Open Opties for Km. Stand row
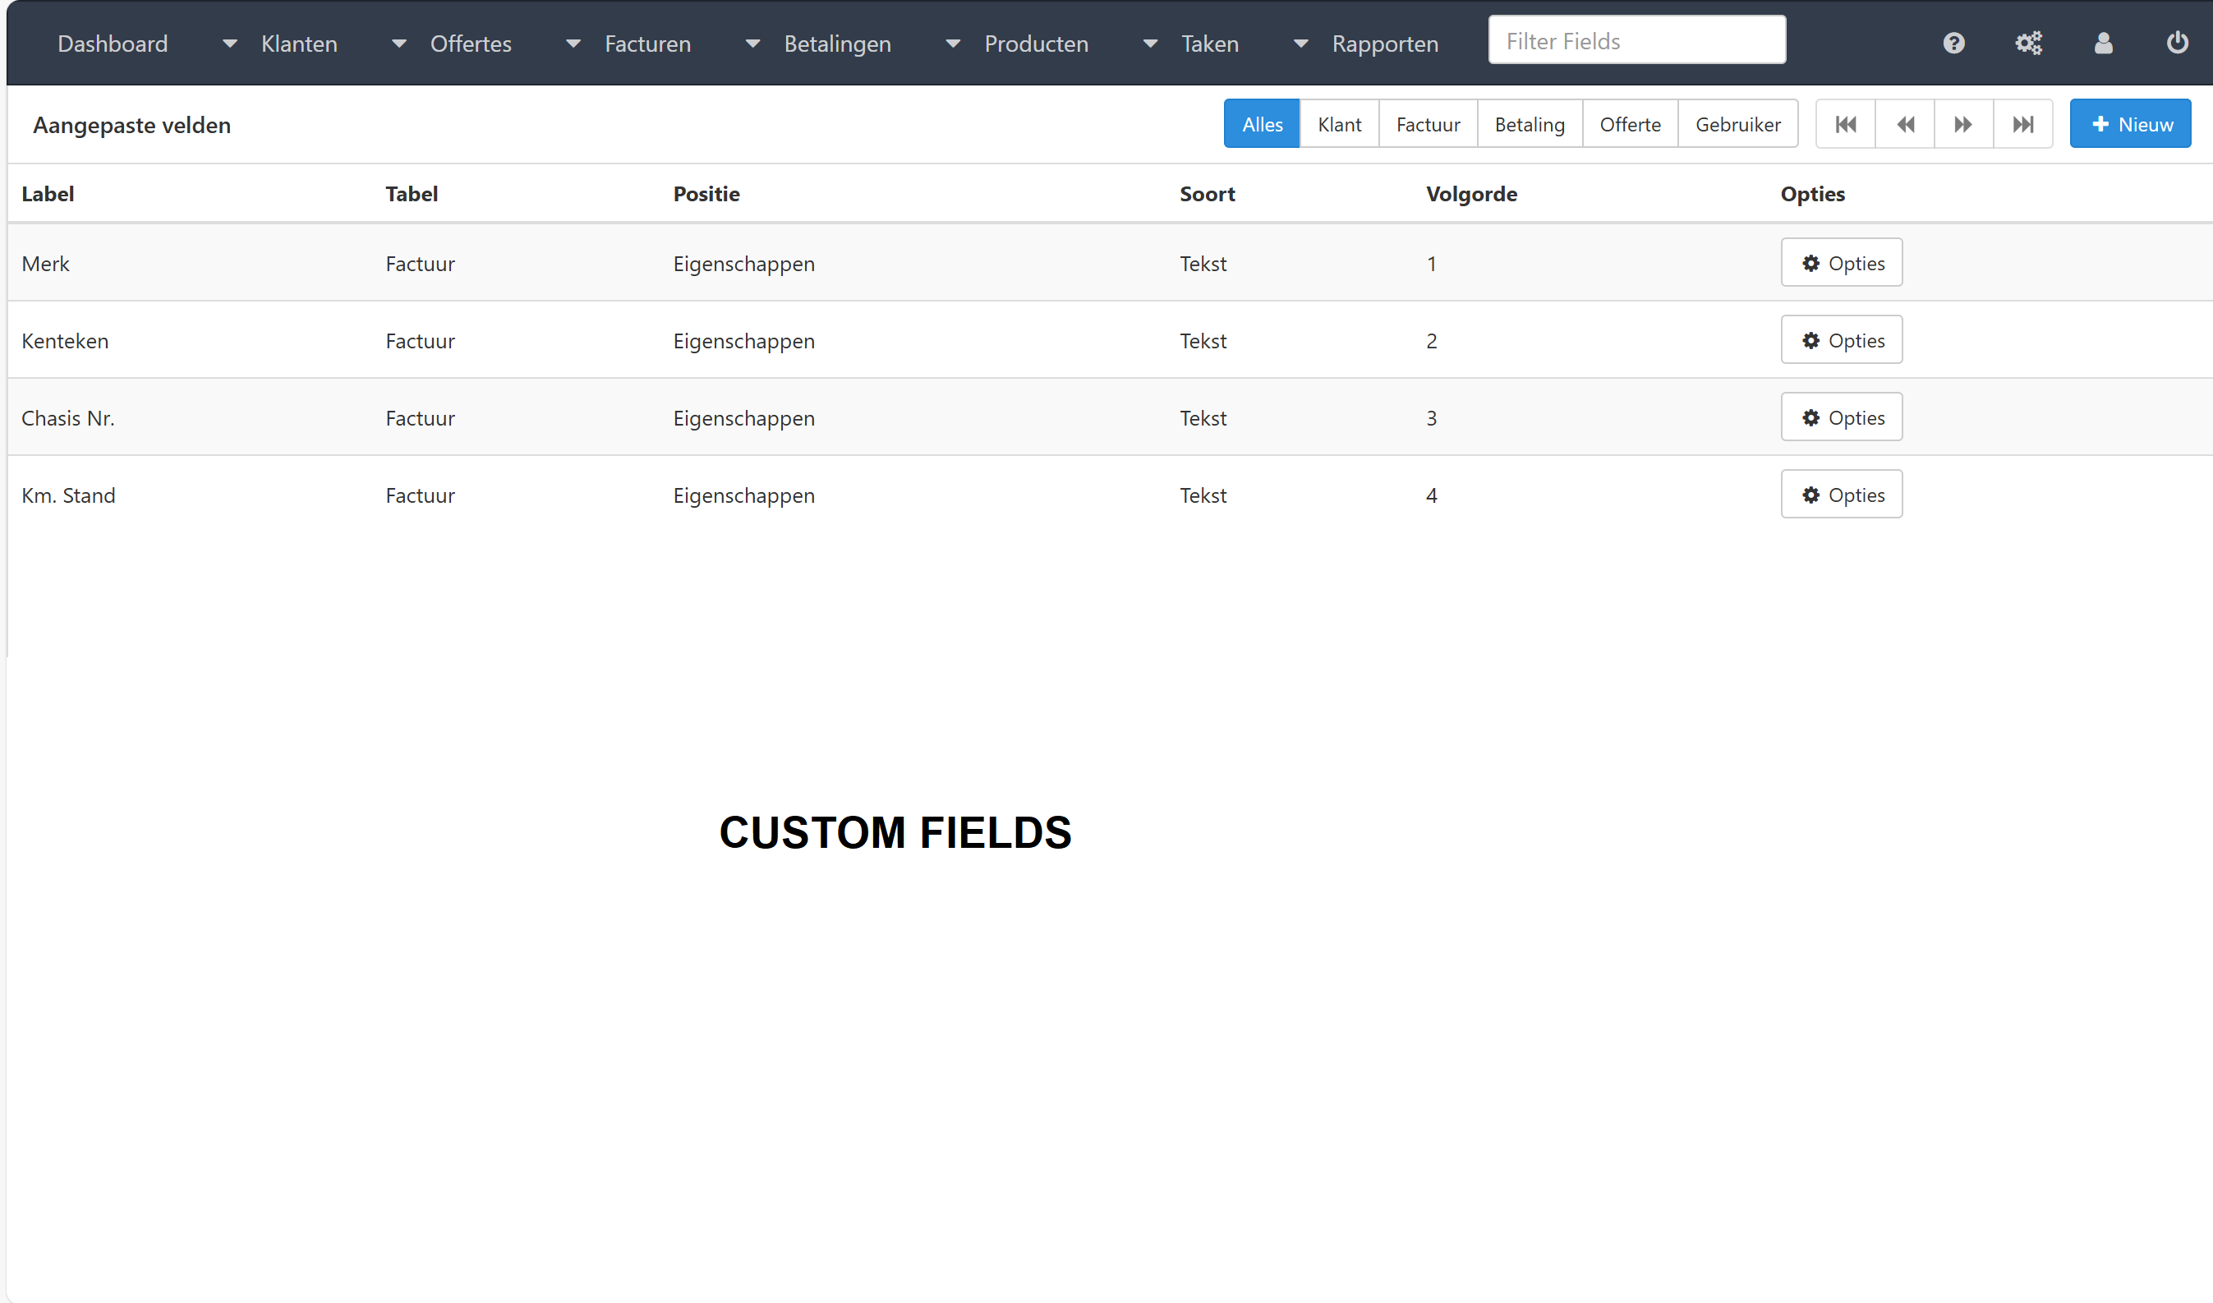The image size is (2213, 1303). (1842, 495)
